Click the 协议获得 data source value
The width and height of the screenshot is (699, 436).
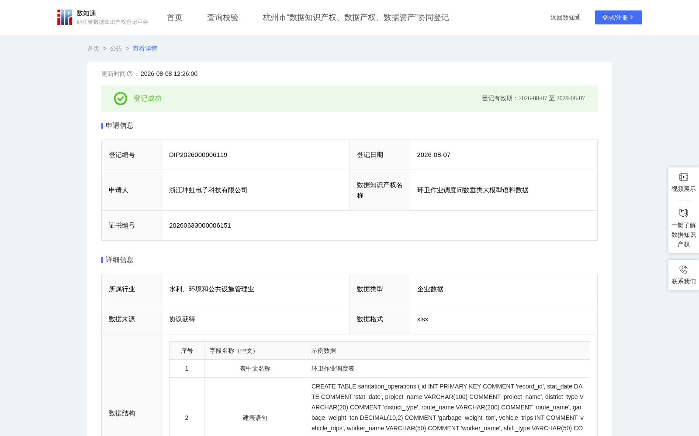pos(182,319)
